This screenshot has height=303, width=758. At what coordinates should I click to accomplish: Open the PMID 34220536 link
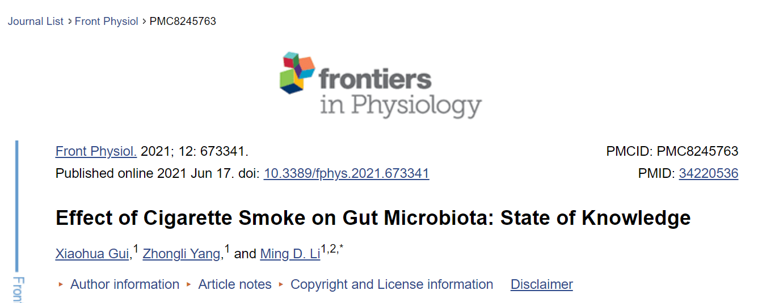coord(709,173)
